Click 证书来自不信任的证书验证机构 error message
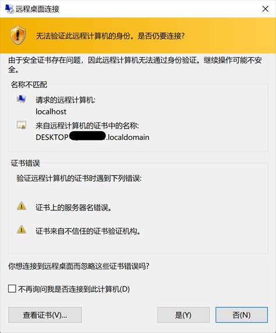 pyautogui.click(x=88, y=231)
